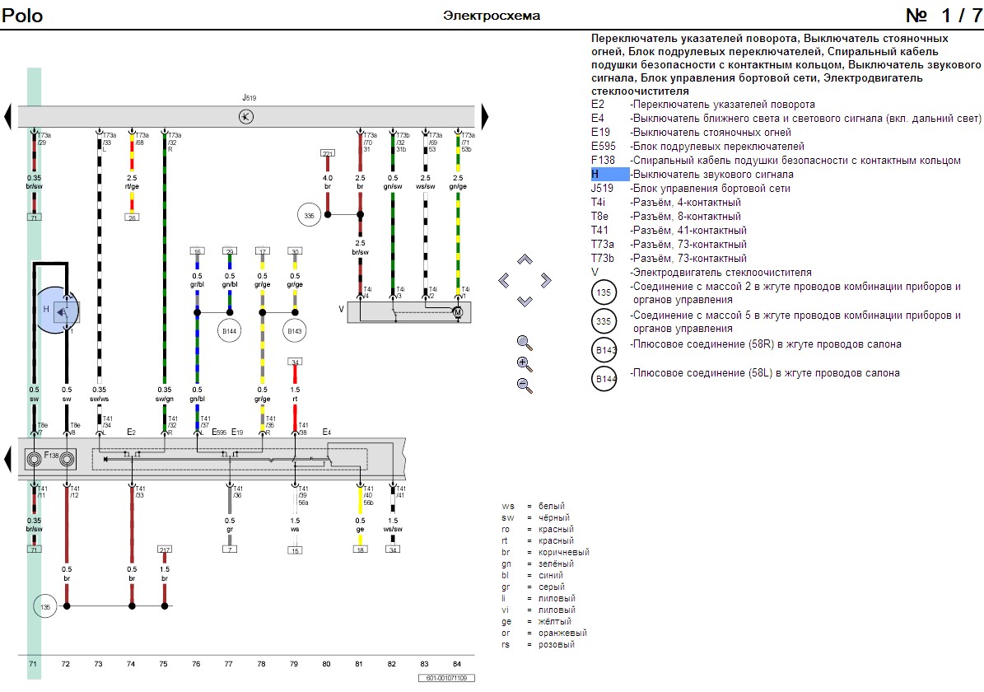This screenshot has width=984, height=692.
Task: Zoom out with the minus magnifier
Action: click(x=525, y=384)
